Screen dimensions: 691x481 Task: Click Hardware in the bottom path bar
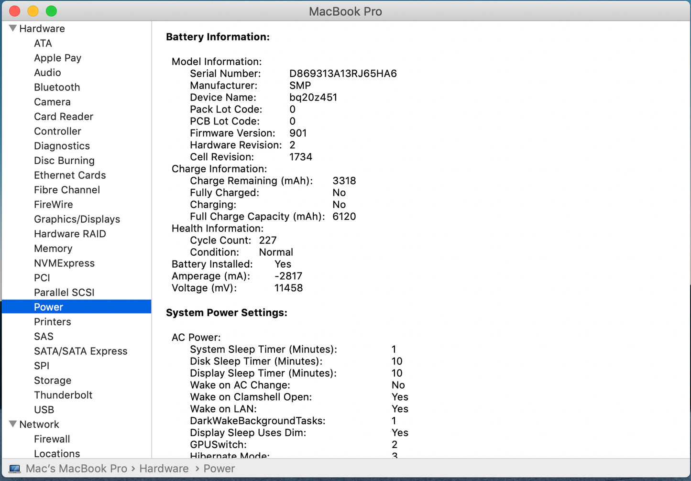coord(164,469)
